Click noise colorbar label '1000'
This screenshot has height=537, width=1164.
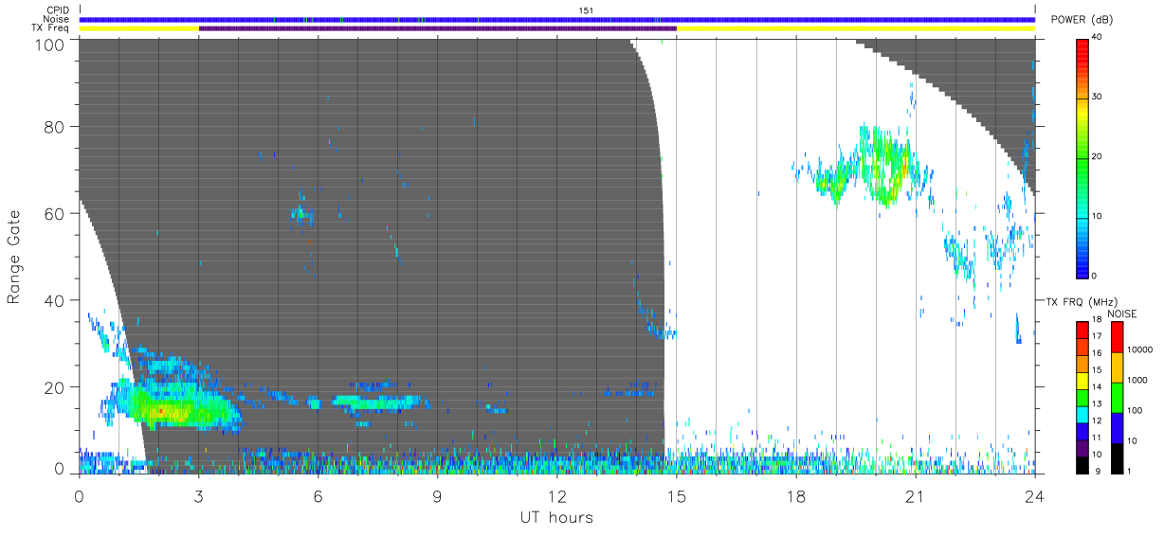1137,380
